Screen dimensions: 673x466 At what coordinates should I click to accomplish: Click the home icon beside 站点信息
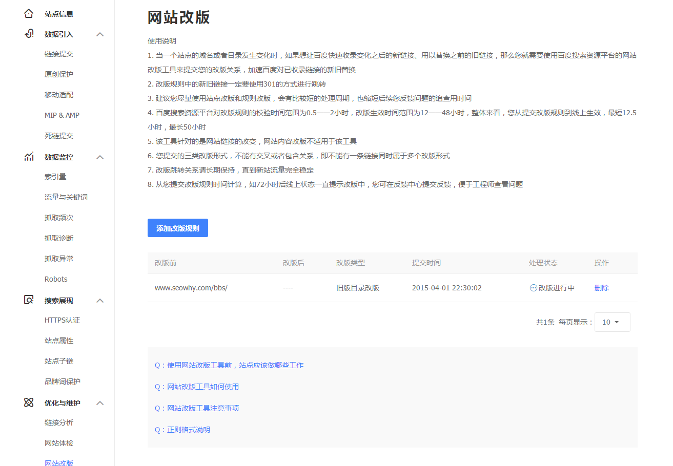[28, 13]
